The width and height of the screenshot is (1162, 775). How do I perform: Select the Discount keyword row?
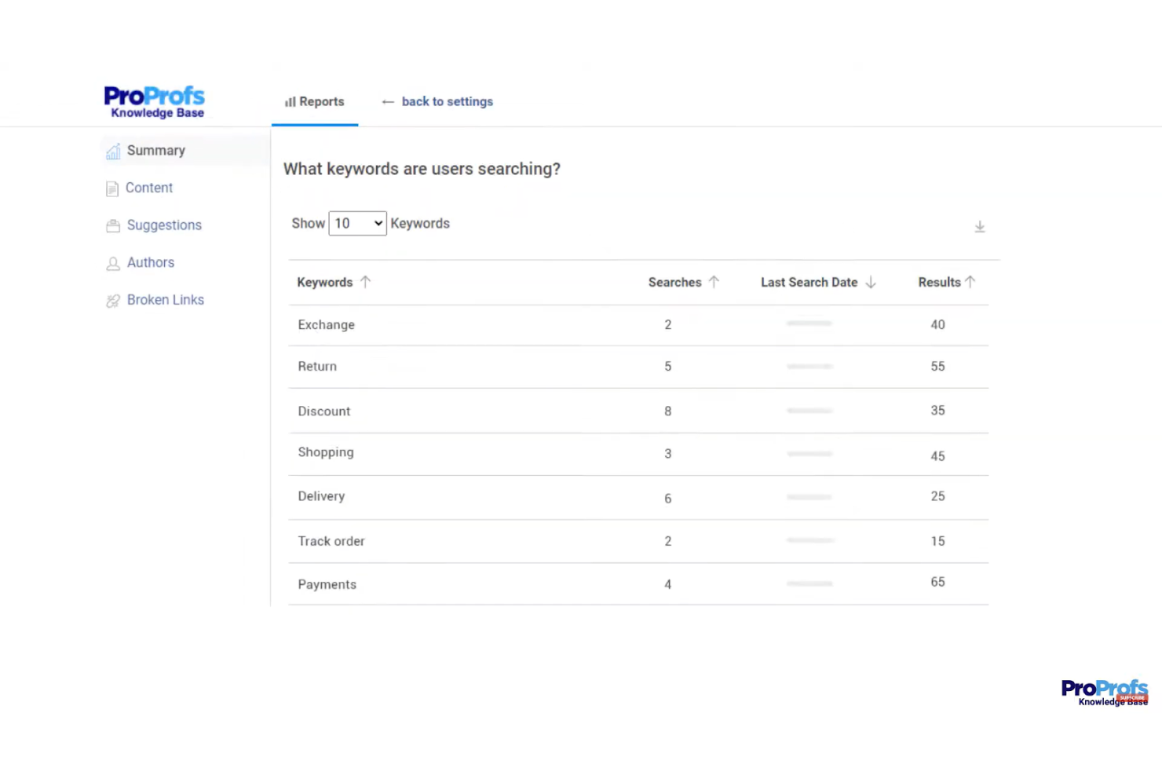324,411
